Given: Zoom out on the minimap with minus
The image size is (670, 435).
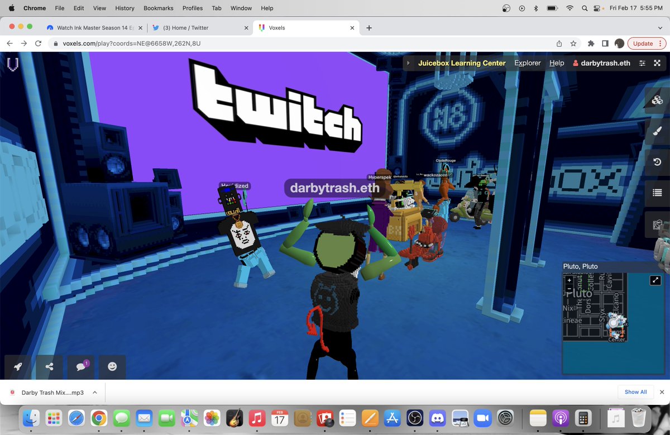Looking at the screenshot, I should pos(569,288).
